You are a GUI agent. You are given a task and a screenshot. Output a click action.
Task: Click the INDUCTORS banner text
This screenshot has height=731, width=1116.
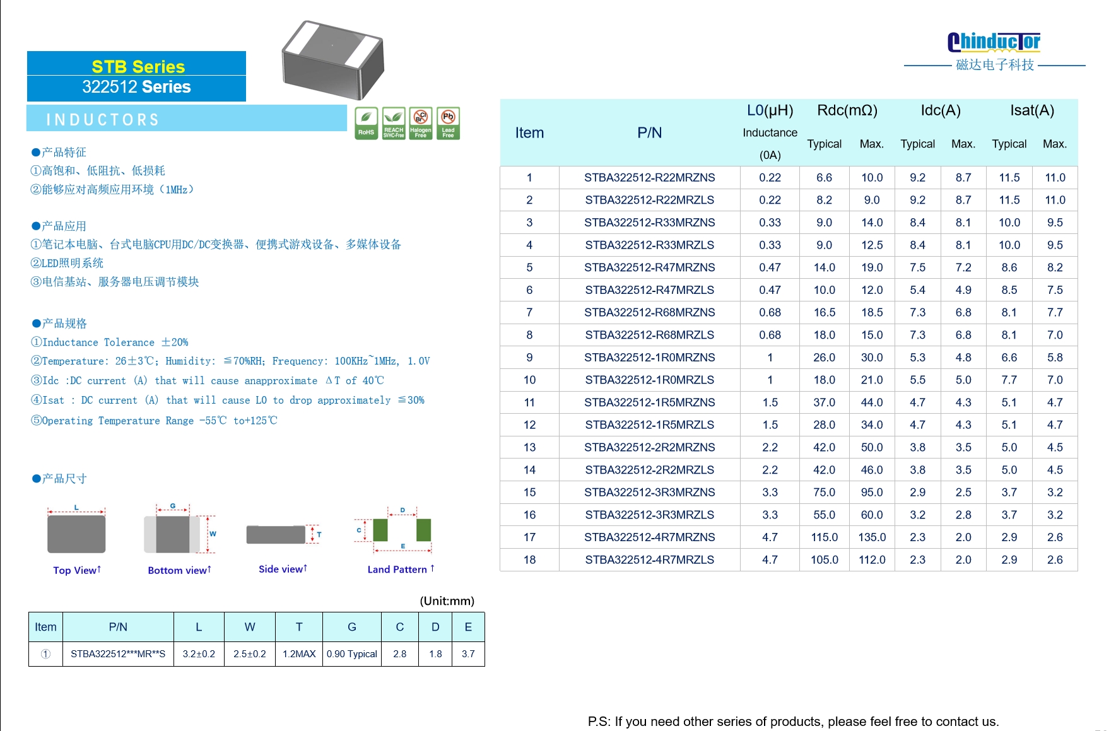pyautogui.click(x=103, y=119)
